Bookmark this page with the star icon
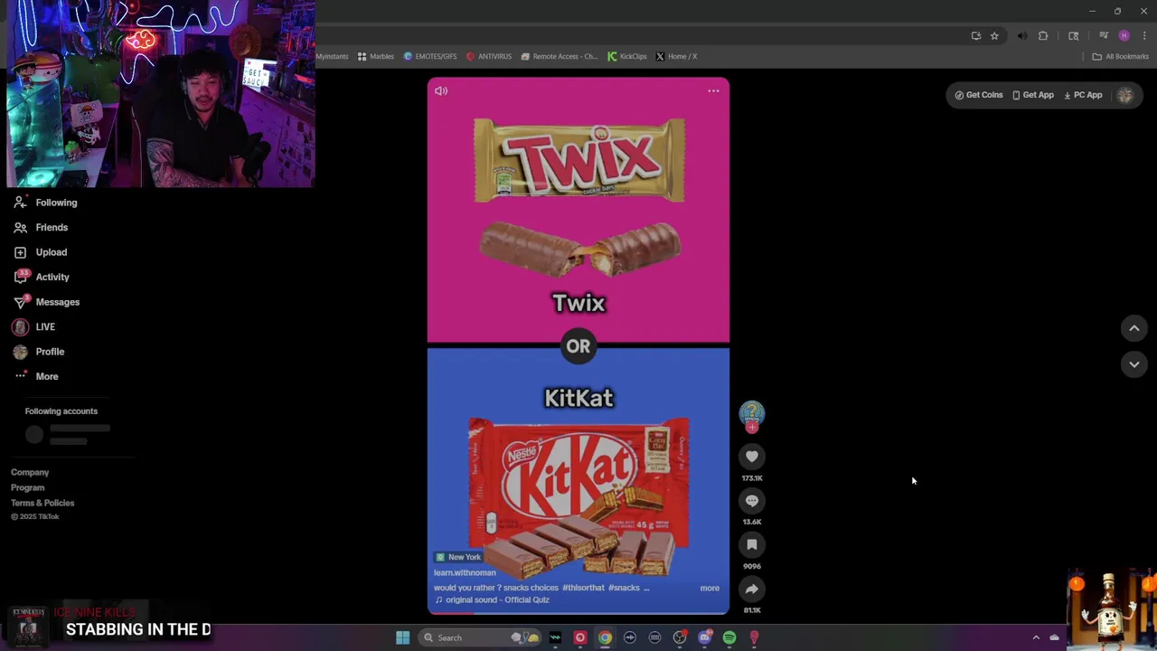This screenshot has height=651, width=1157. point(994,36)
